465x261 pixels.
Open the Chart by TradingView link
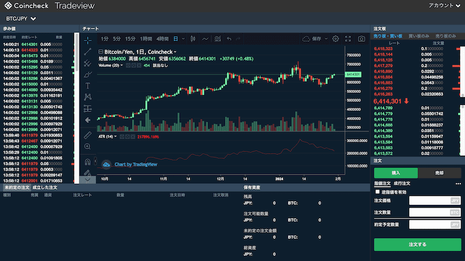[x=136, y=165]
